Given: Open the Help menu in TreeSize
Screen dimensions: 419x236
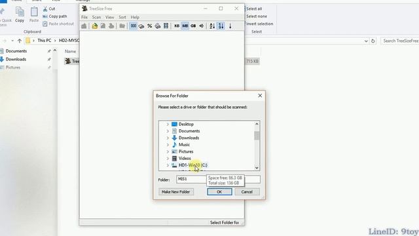Looking at the screenshot, I should [x=135, y=17].
